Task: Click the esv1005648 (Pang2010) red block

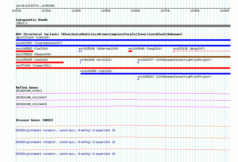Action: click(x=130, y=51)
